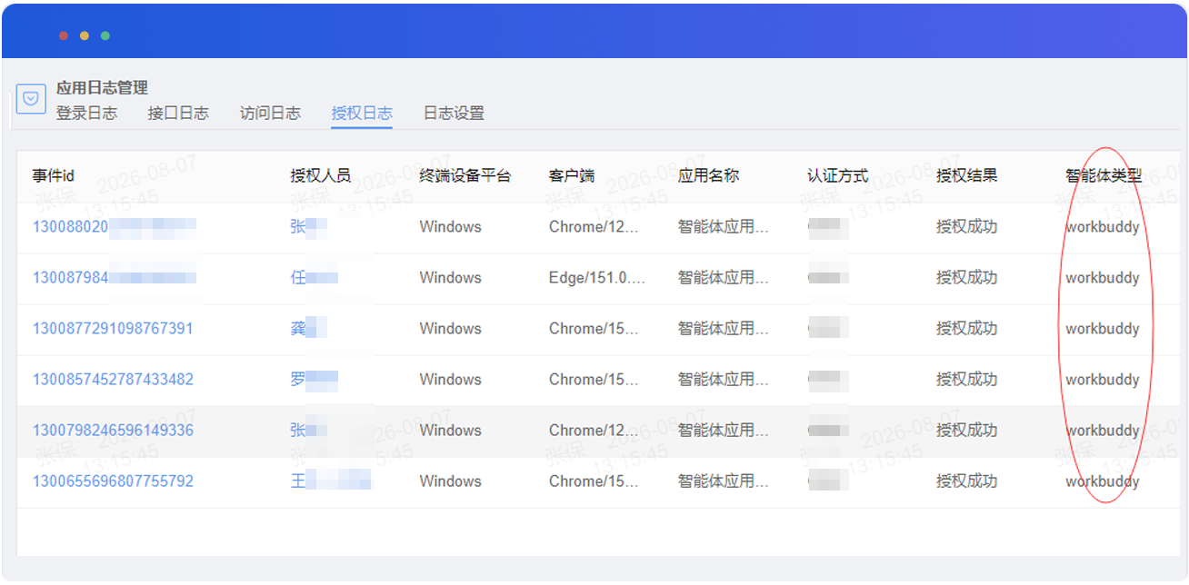The image size is (1189, 585).
Task: Select workbuddy in row 1300655696807755792
Action: pyautogui.click(x=1103, y=481)
